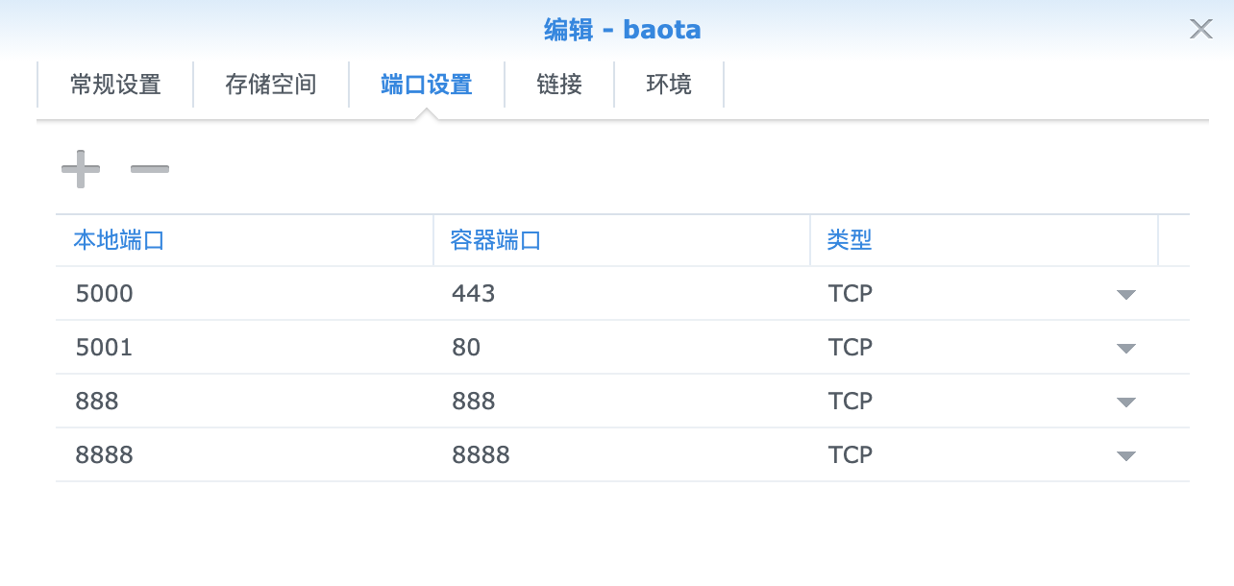Expand type dropdown for port 5000 row

click(1126, 294)
